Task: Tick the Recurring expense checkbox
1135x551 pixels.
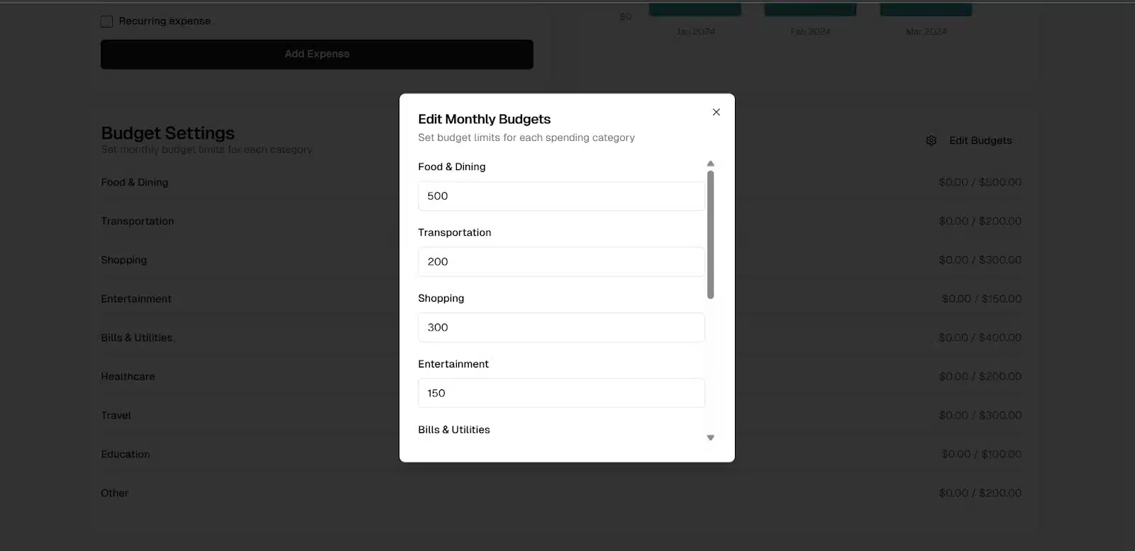Action: (106, 21)
